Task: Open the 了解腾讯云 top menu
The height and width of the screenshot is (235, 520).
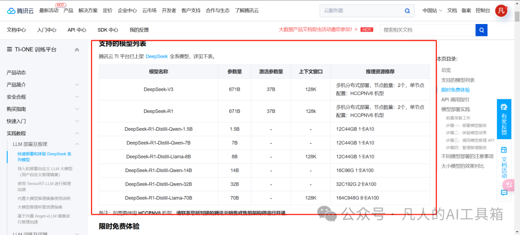Action: click(x=247, y=11)
